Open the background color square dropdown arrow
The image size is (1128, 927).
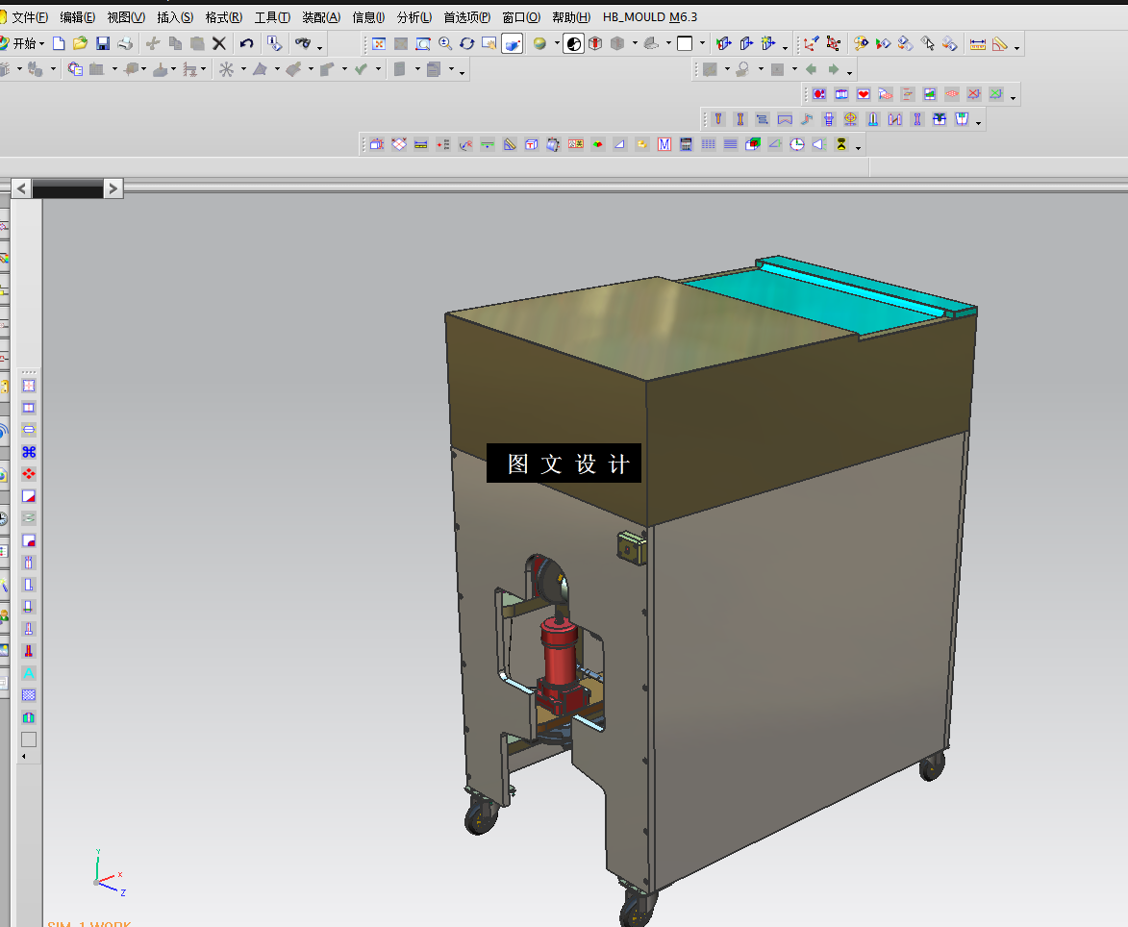pos(703,44)
